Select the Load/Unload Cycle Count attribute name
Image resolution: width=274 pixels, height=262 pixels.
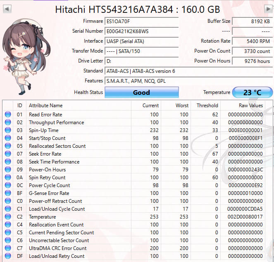(57, 209)
